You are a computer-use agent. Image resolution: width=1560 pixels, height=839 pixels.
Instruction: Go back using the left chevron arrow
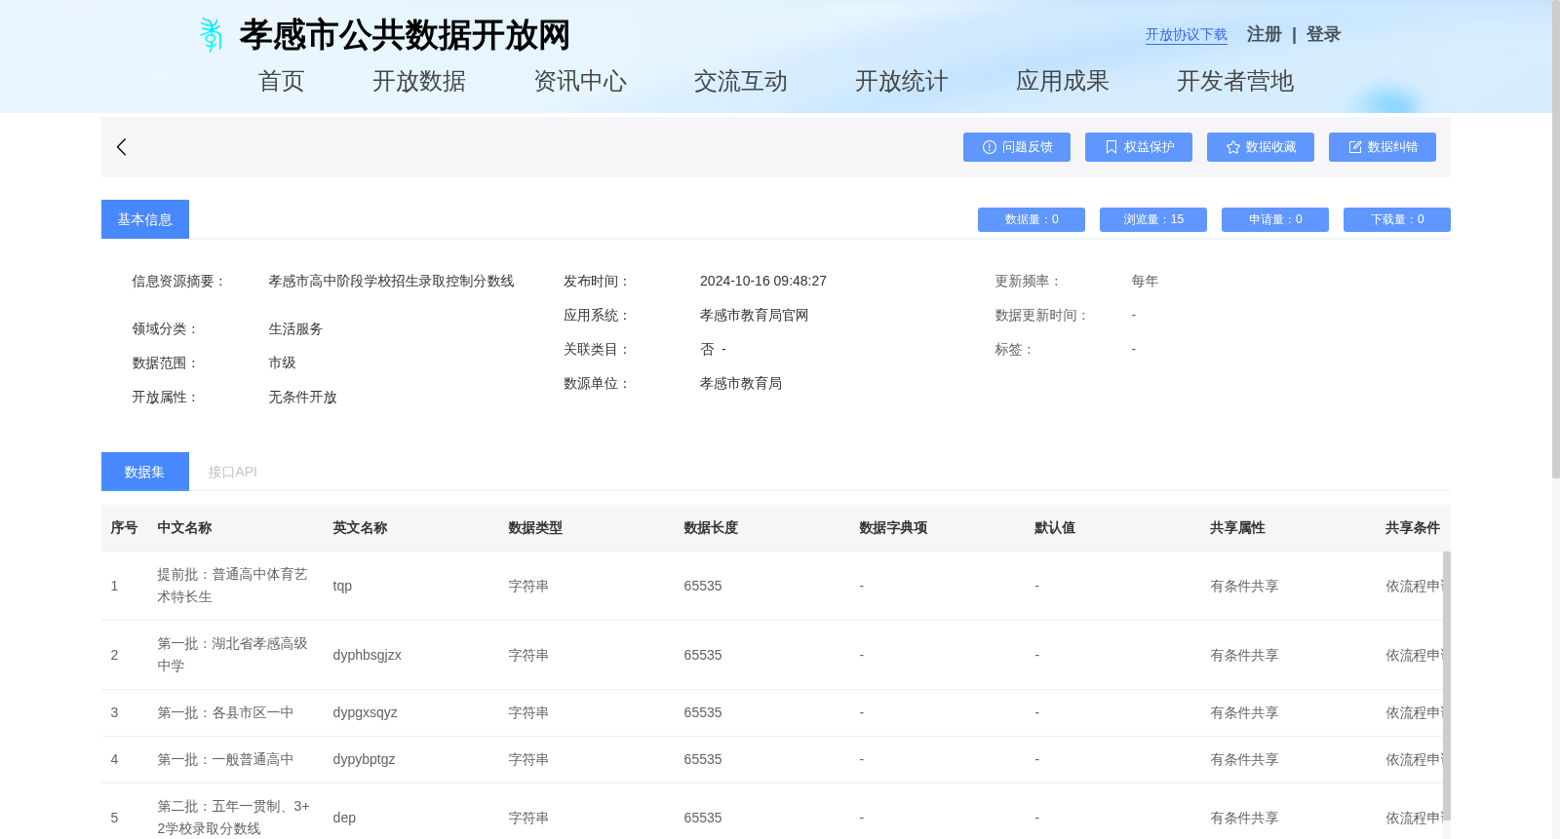point(122,147)
